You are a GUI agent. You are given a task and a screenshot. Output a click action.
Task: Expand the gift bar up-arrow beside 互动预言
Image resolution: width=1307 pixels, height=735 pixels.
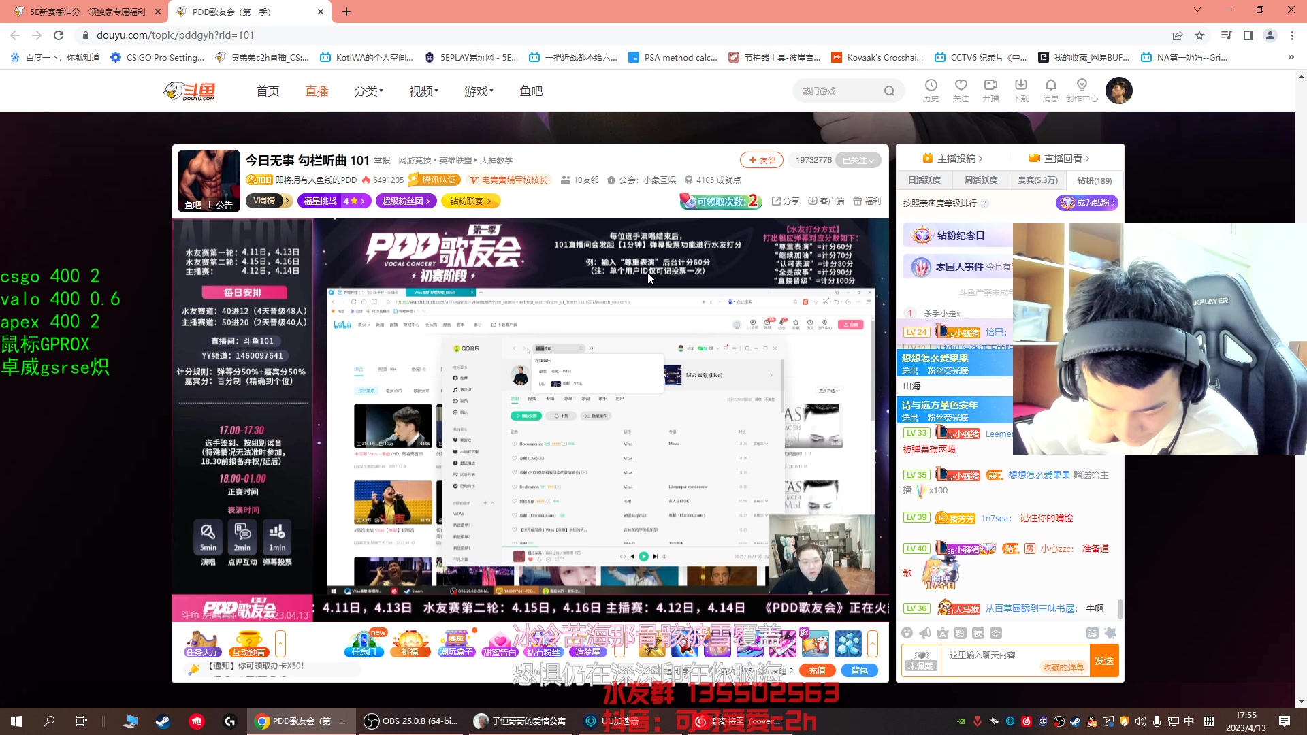(280, 642)
